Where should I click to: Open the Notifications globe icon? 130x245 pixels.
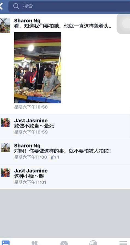tap(93, 243)
